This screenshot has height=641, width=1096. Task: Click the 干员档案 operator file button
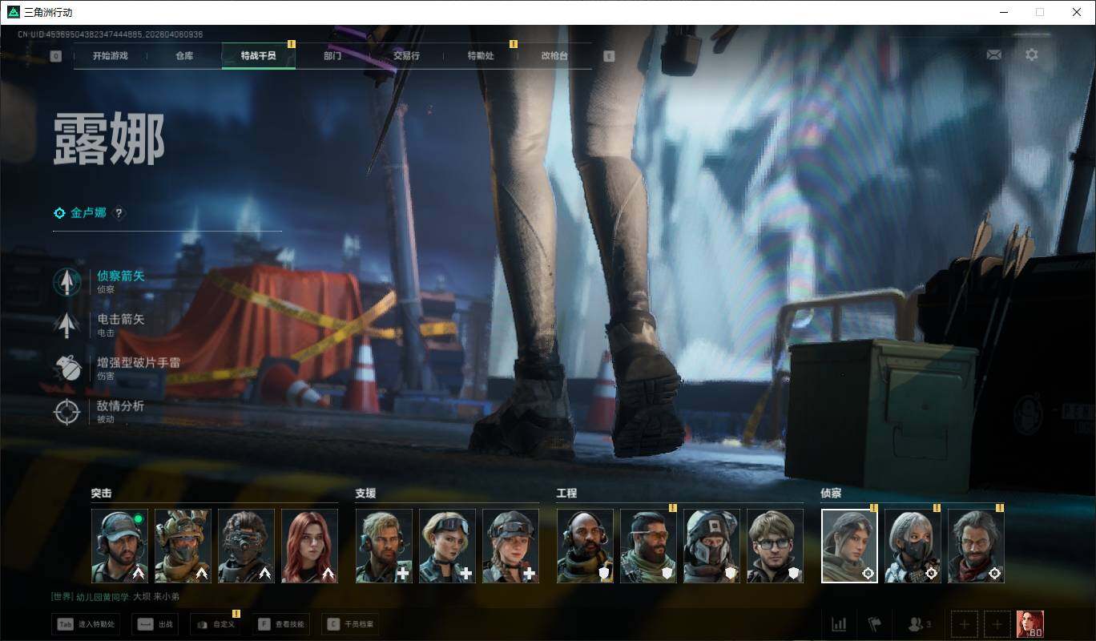click(x=352, y=624)
